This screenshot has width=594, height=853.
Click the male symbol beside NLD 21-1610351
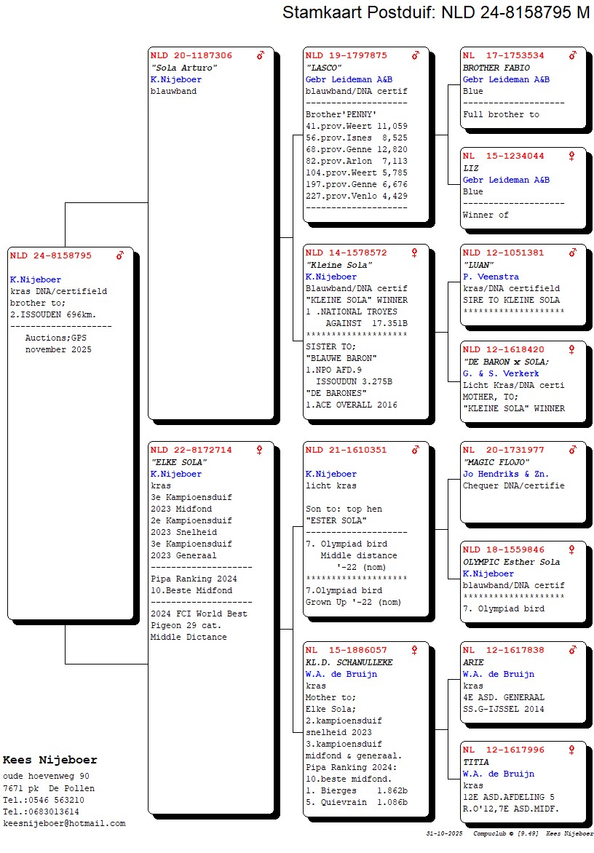[x=415, y=451]
